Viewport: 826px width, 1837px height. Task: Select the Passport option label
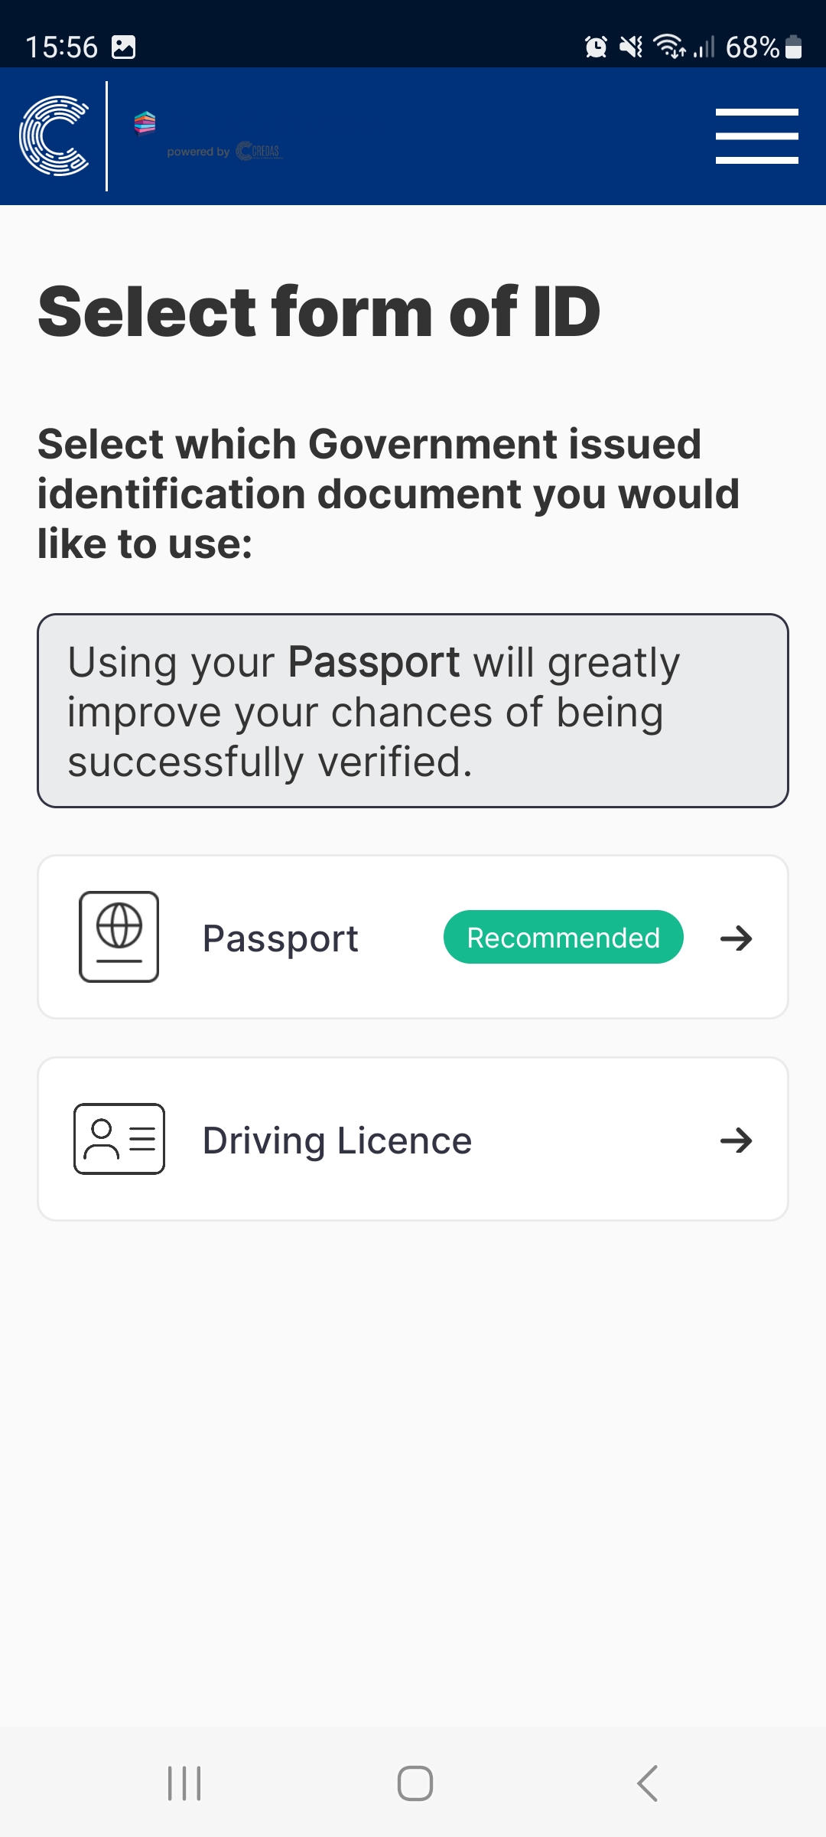[x=280, y=938]
